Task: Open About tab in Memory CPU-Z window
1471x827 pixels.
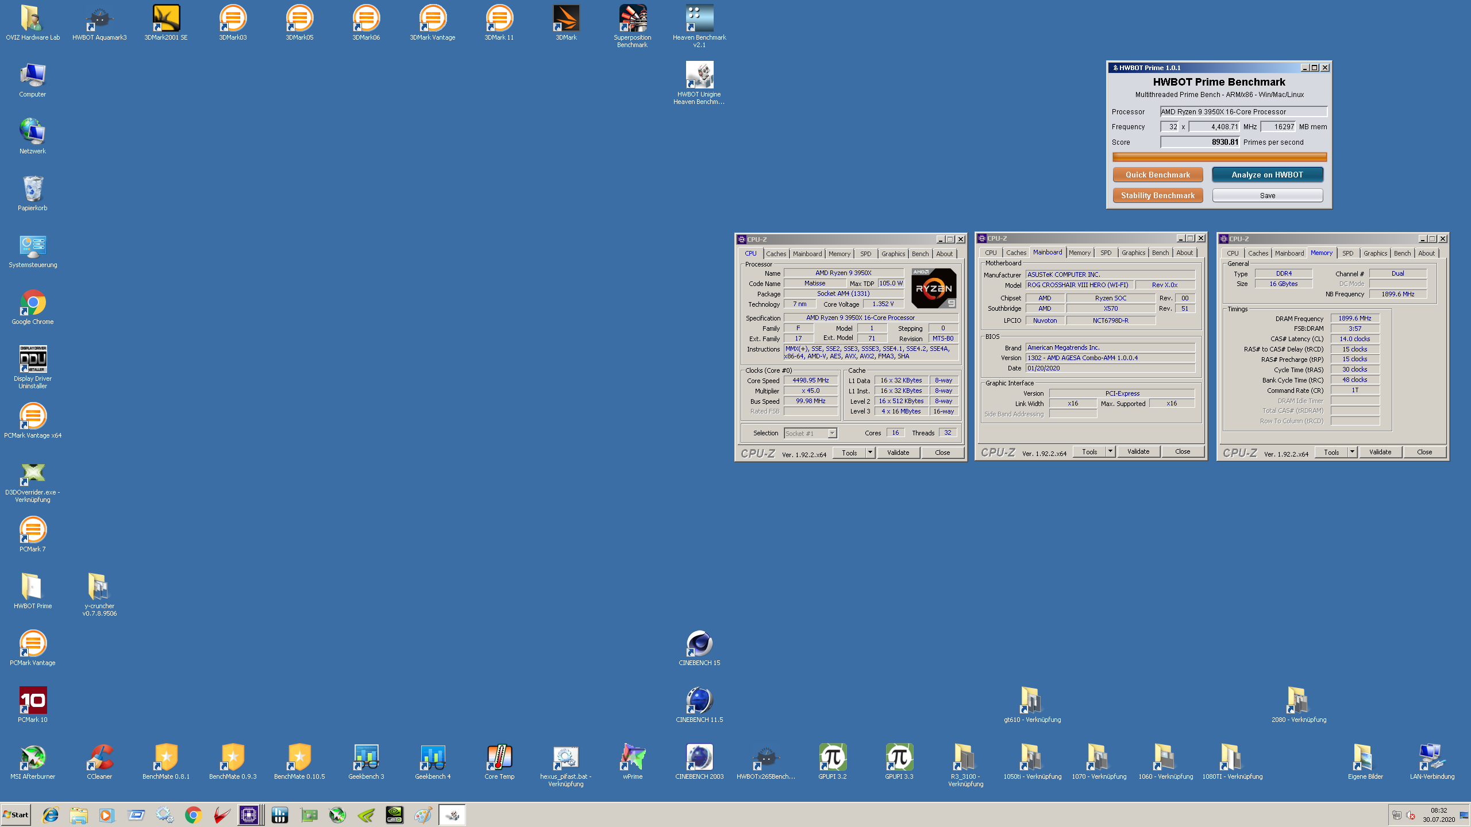Action: (1426, 253)
